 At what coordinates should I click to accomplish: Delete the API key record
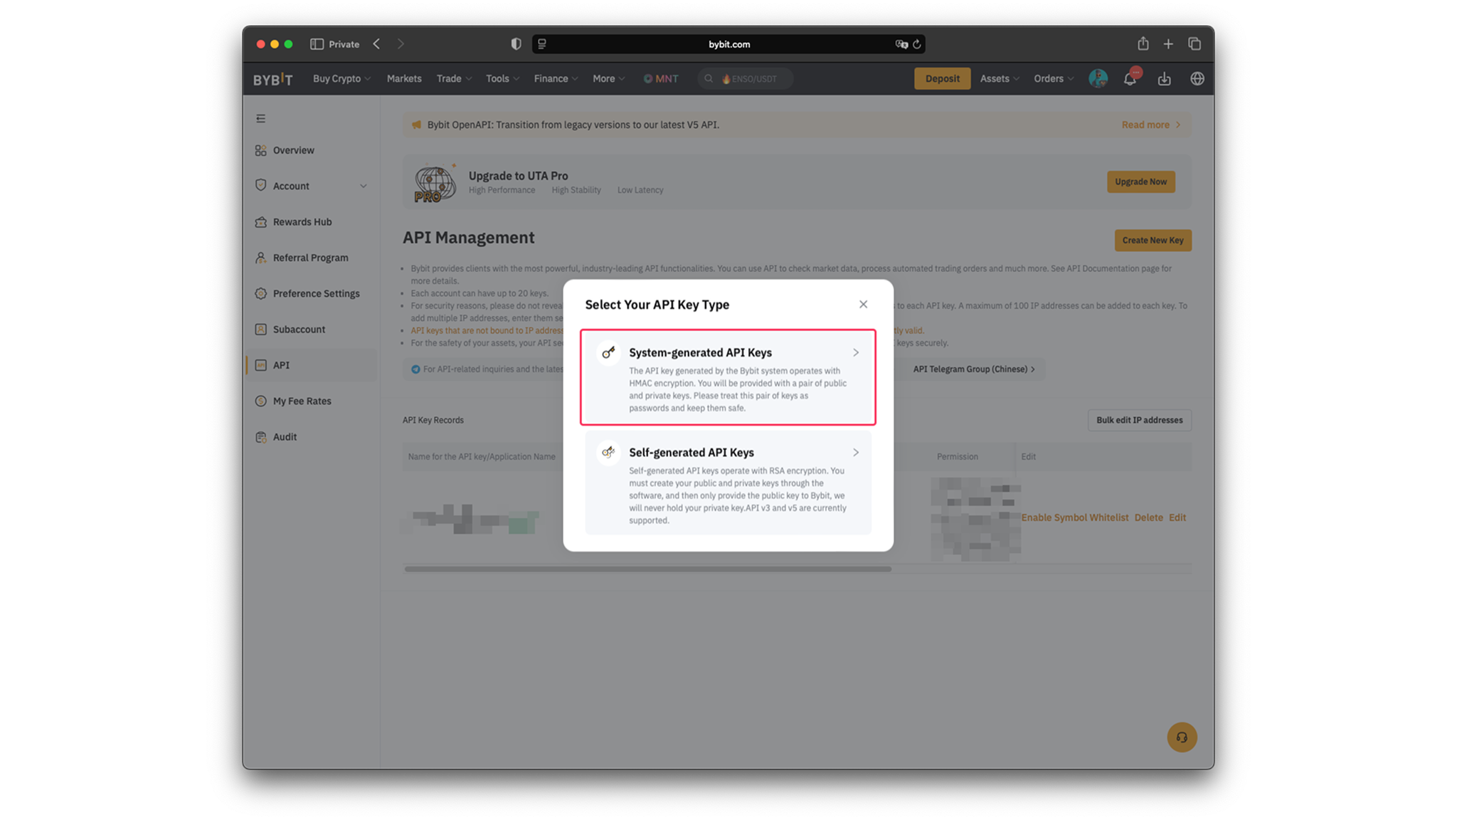[x=1148, y=517]
